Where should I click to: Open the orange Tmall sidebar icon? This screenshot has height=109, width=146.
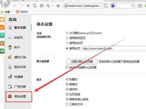click(2, 27)
